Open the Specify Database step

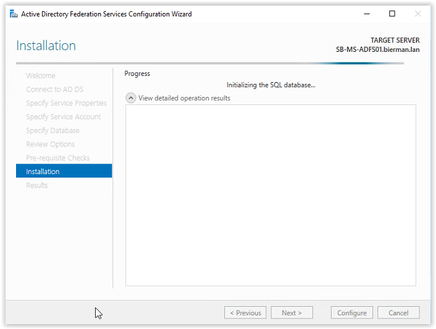(x=53, y=130)
